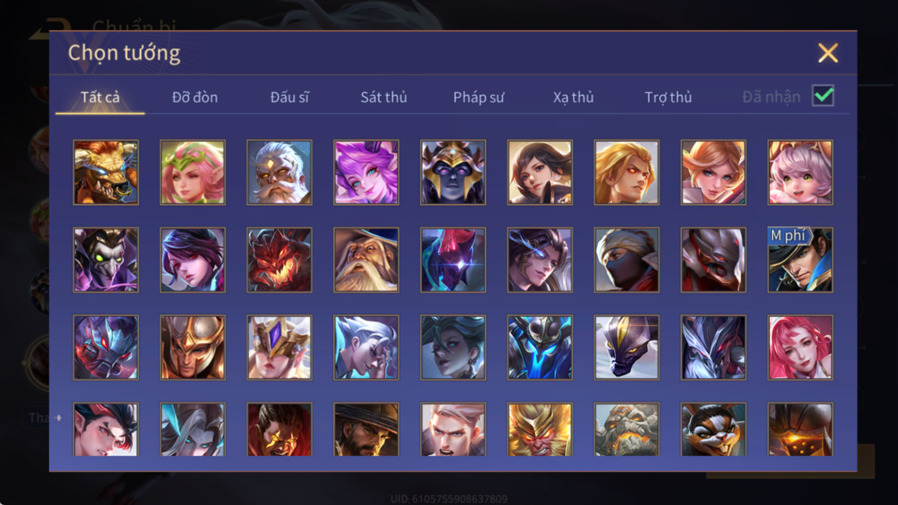Screen dimensions: 898x505
Task: Pick the rock golem hero portrait
Action: click(x=627, y=429)
